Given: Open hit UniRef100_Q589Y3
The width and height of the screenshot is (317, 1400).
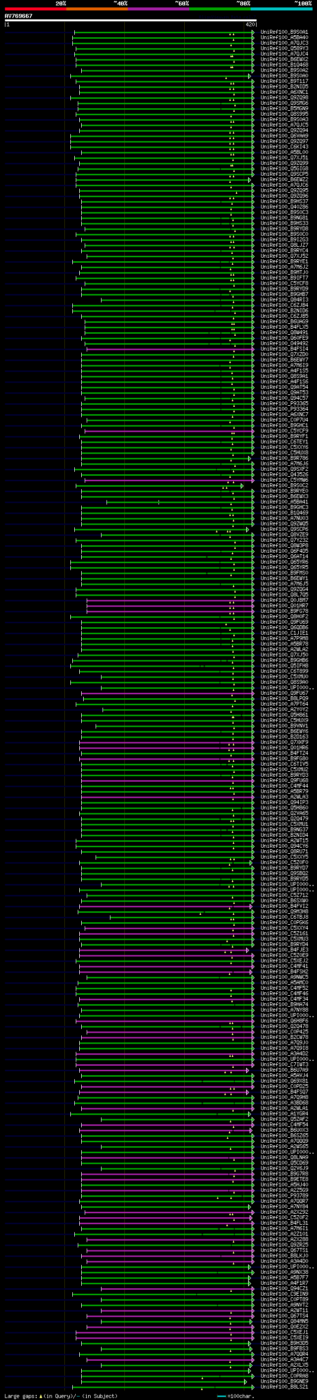Looking at the screenshot, I should (284, 48).
